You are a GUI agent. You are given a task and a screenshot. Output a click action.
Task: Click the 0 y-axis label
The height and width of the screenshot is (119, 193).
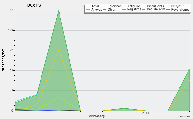[12, 111]
